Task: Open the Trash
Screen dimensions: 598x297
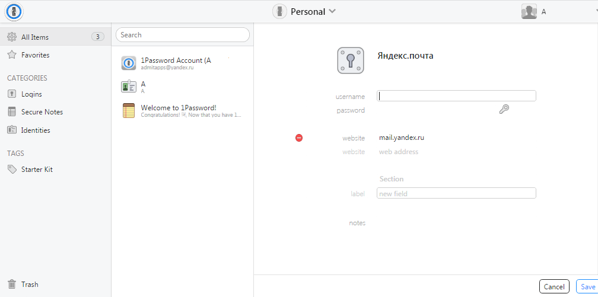Action: [55, 285]
